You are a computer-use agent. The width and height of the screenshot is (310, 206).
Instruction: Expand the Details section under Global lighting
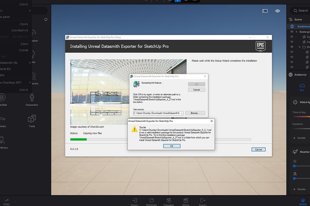[x=300, y=138]
